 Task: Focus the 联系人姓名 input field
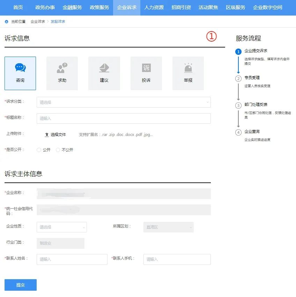(x=72, y=259)
